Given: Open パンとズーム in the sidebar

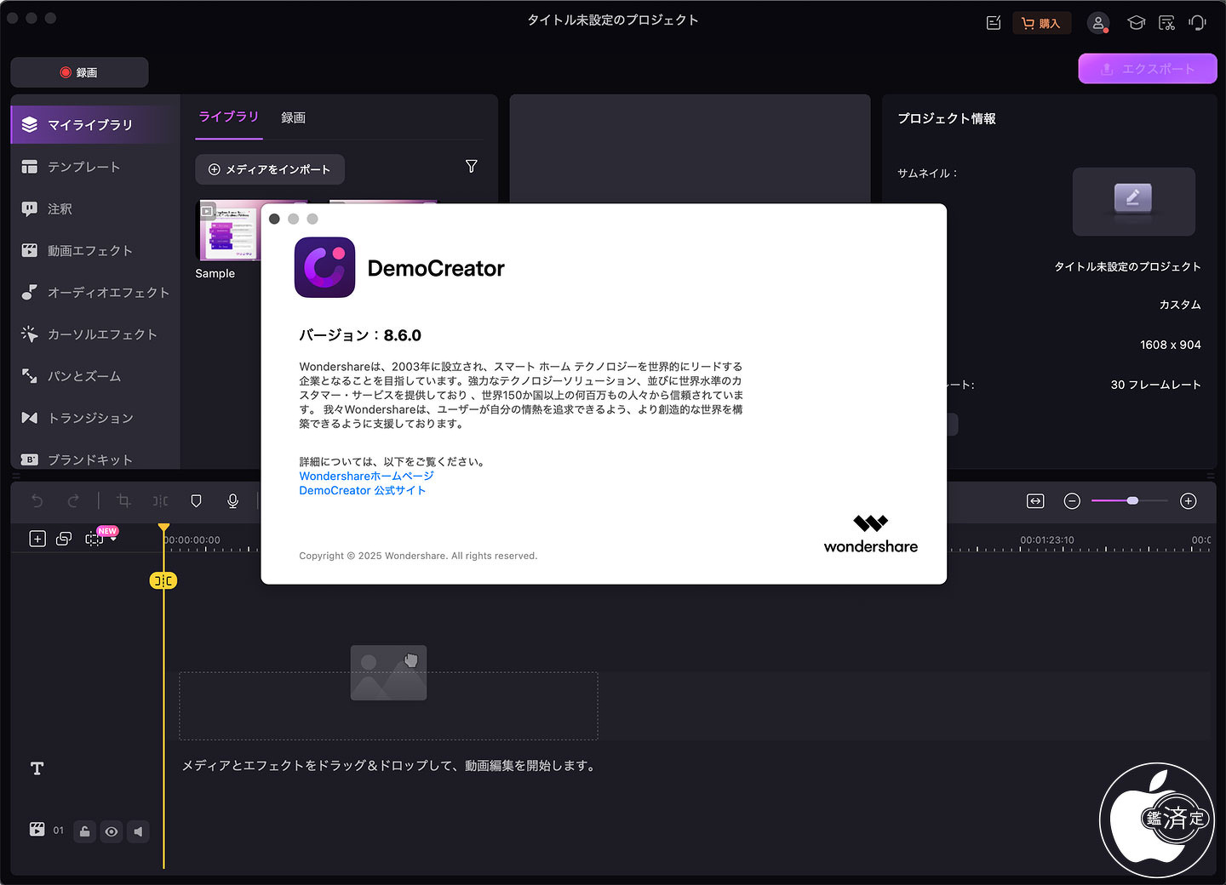Looking at the screenshot, I should 95,376.
